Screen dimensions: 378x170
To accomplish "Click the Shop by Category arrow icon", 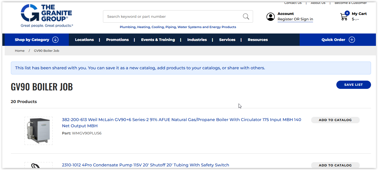I will 55,40.
